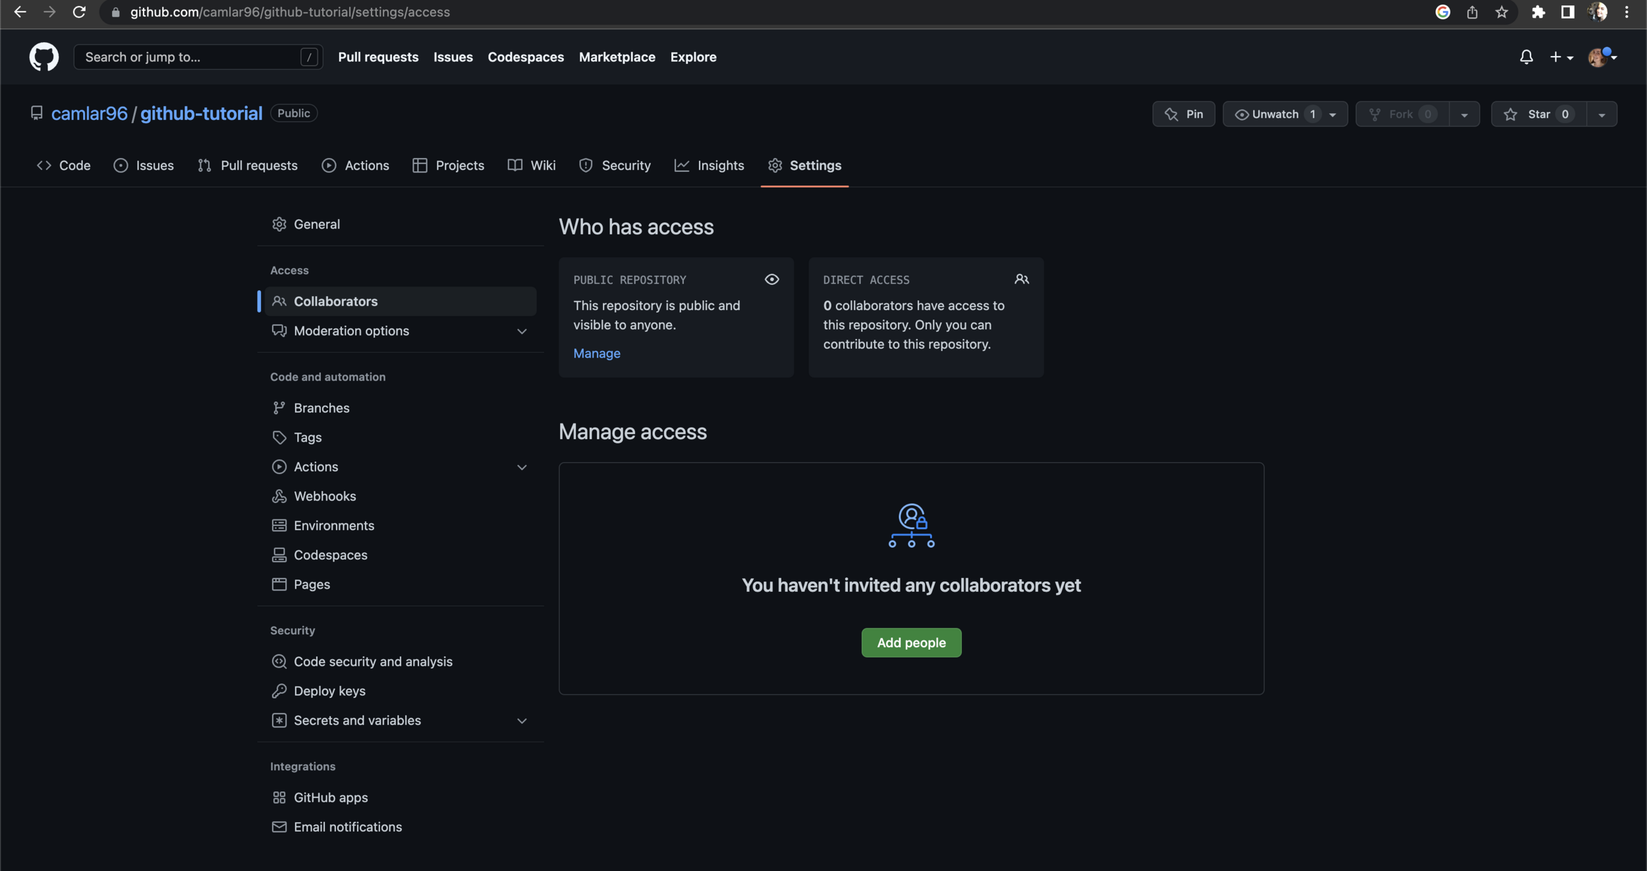Image resolution: width=1647 pixels, height=871 pixels.
Task: Open the Star lists dropdown arrow
Action: [1602, 115]
